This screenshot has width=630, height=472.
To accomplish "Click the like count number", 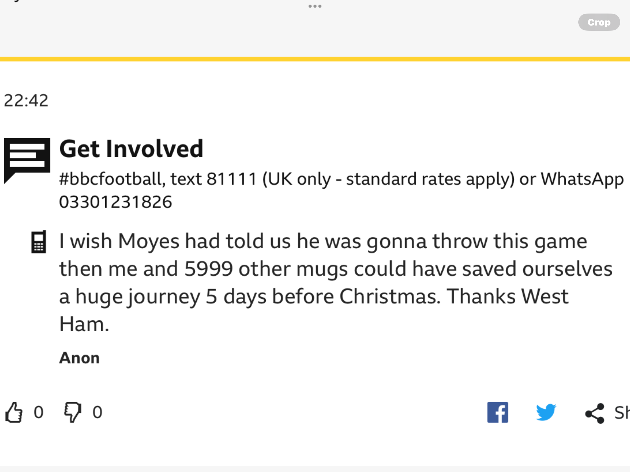I will point(38,412).
